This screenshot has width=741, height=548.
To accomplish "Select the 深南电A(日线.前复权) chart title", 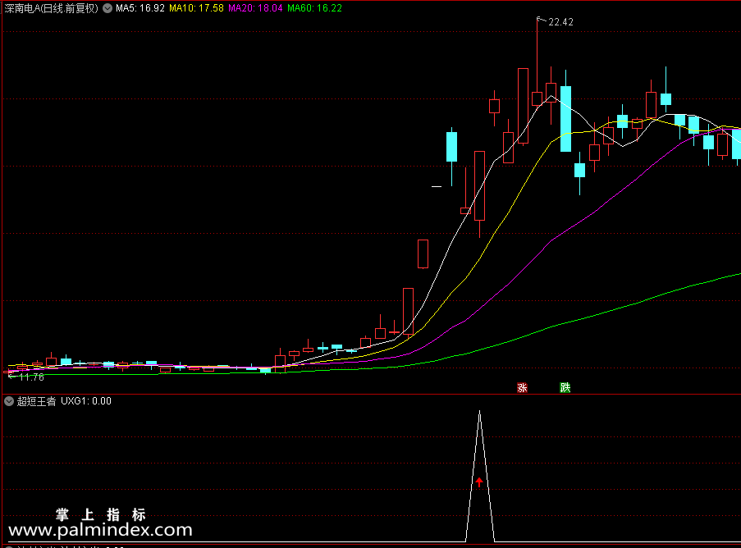I will (51, 8).
